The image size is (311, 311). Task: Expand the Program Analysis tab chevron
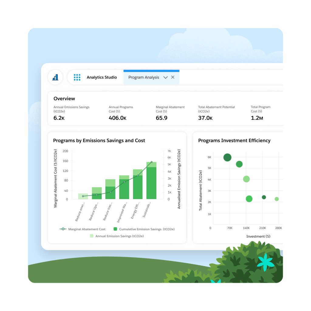(166, 77)
